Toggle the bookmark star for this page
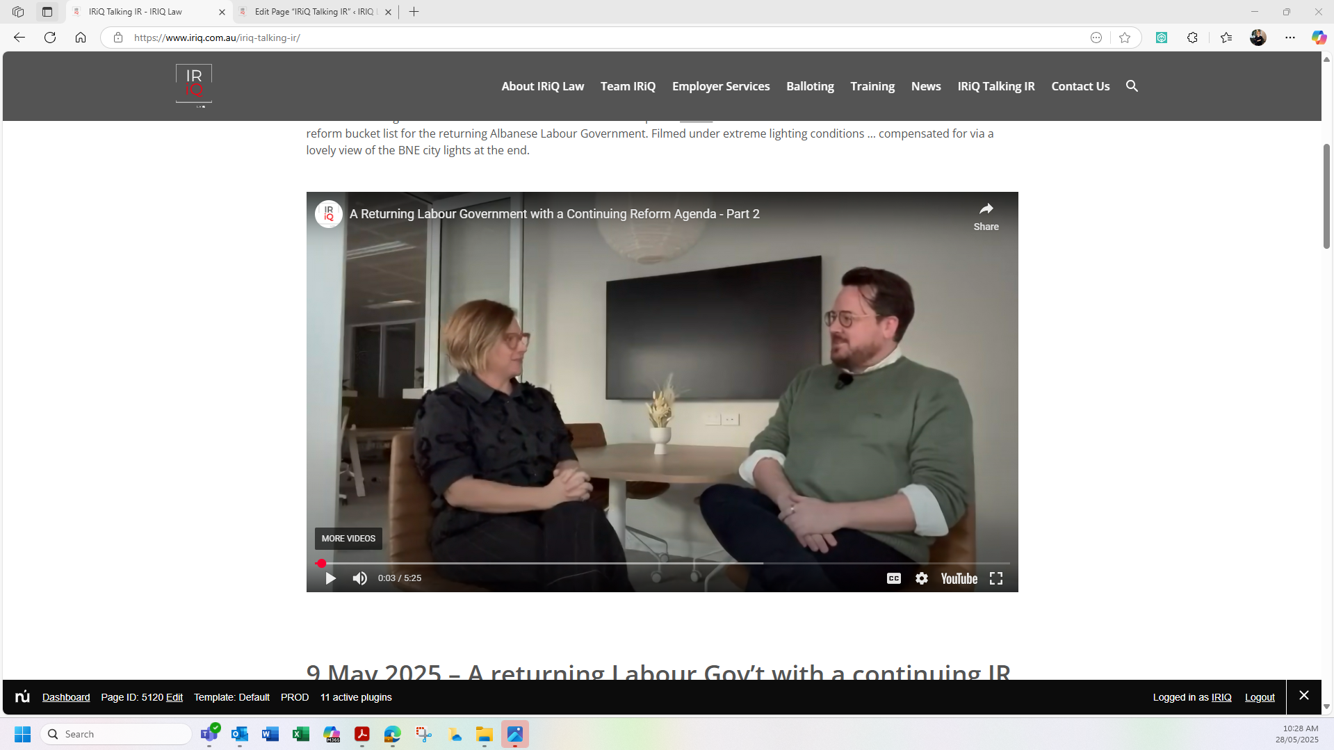 [x=1125, y=38]
